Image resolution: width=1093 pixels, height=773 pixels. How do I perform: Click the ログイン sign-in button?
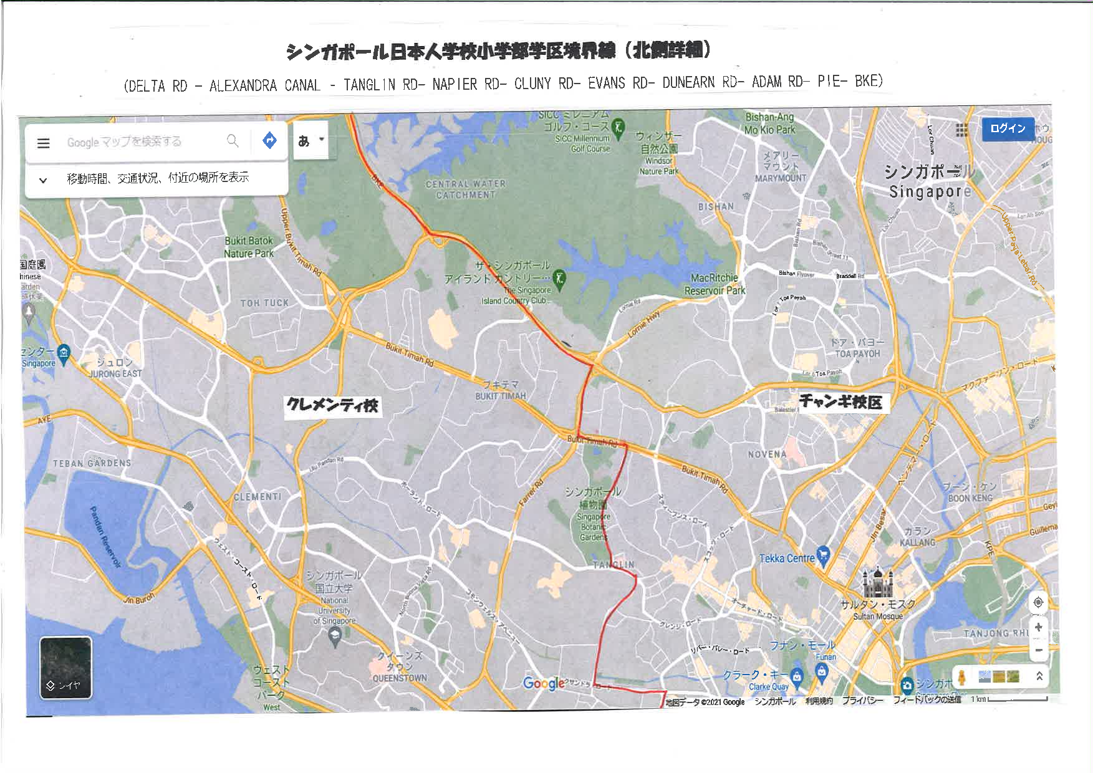[x=1008, y=128]
